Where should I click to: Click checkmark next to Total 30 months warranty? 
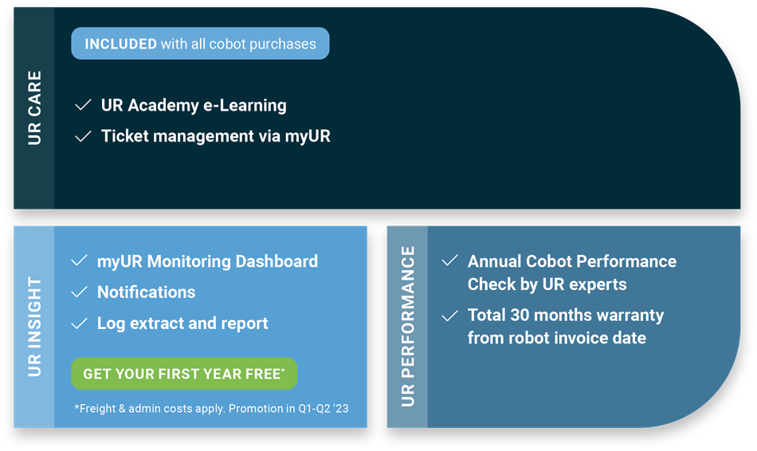[x=449, y=316]
